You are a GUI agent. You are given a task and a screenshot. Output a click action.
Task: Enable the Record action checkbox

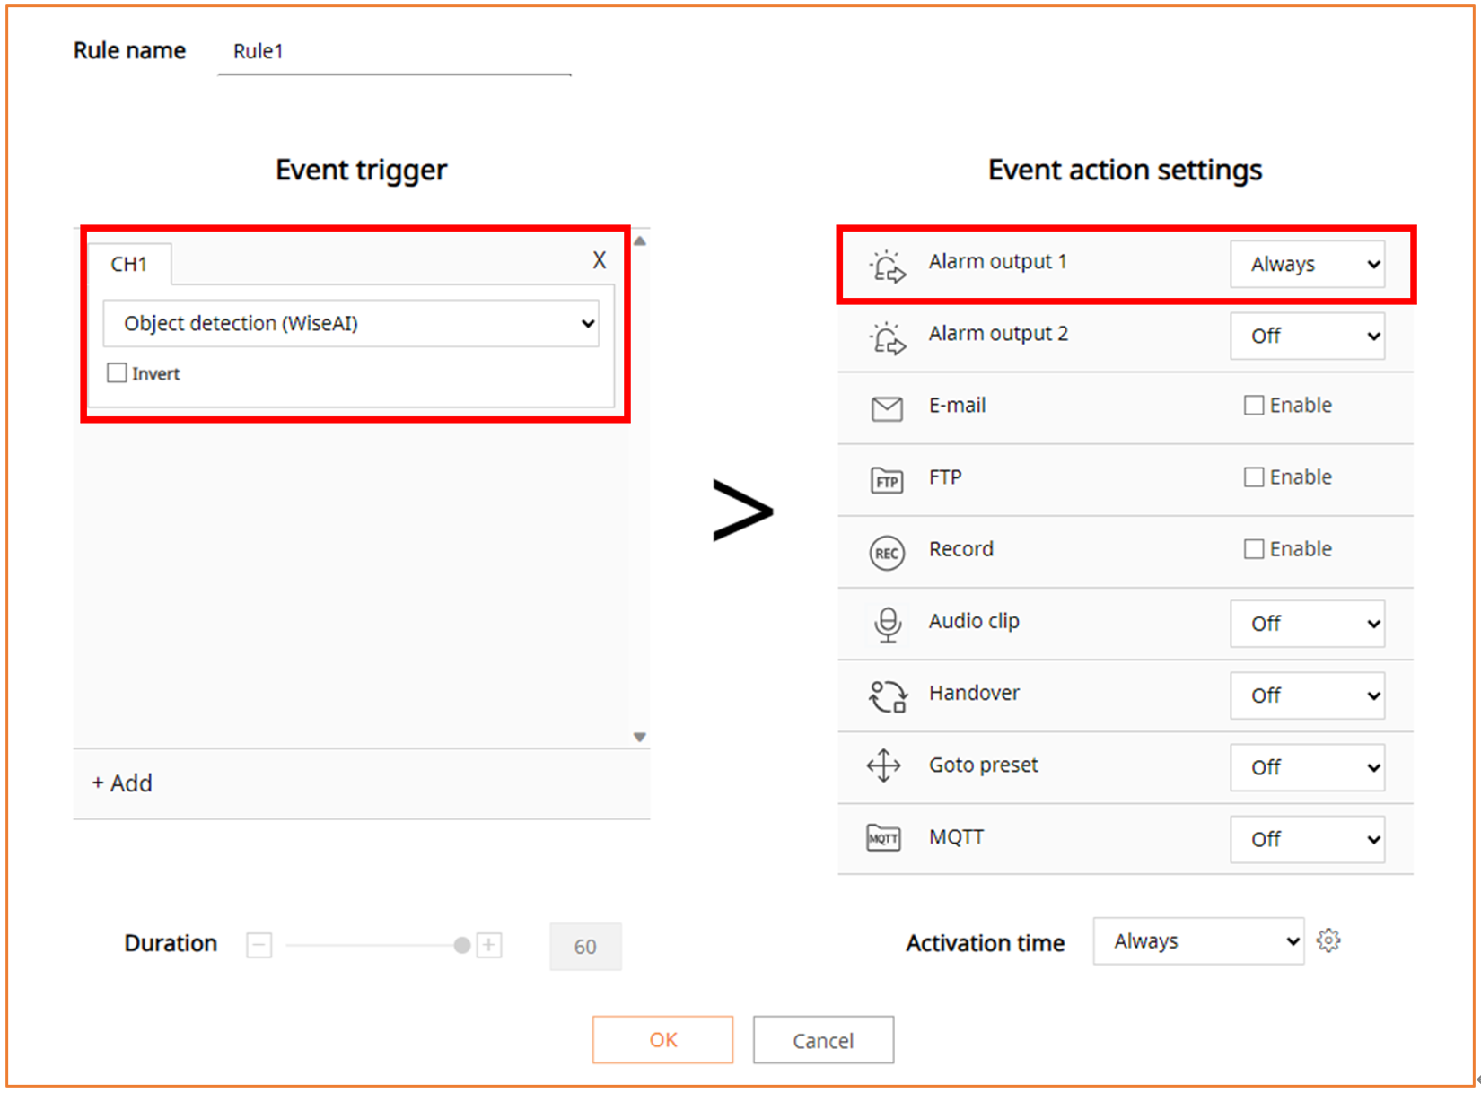[x=1253, y=549]
